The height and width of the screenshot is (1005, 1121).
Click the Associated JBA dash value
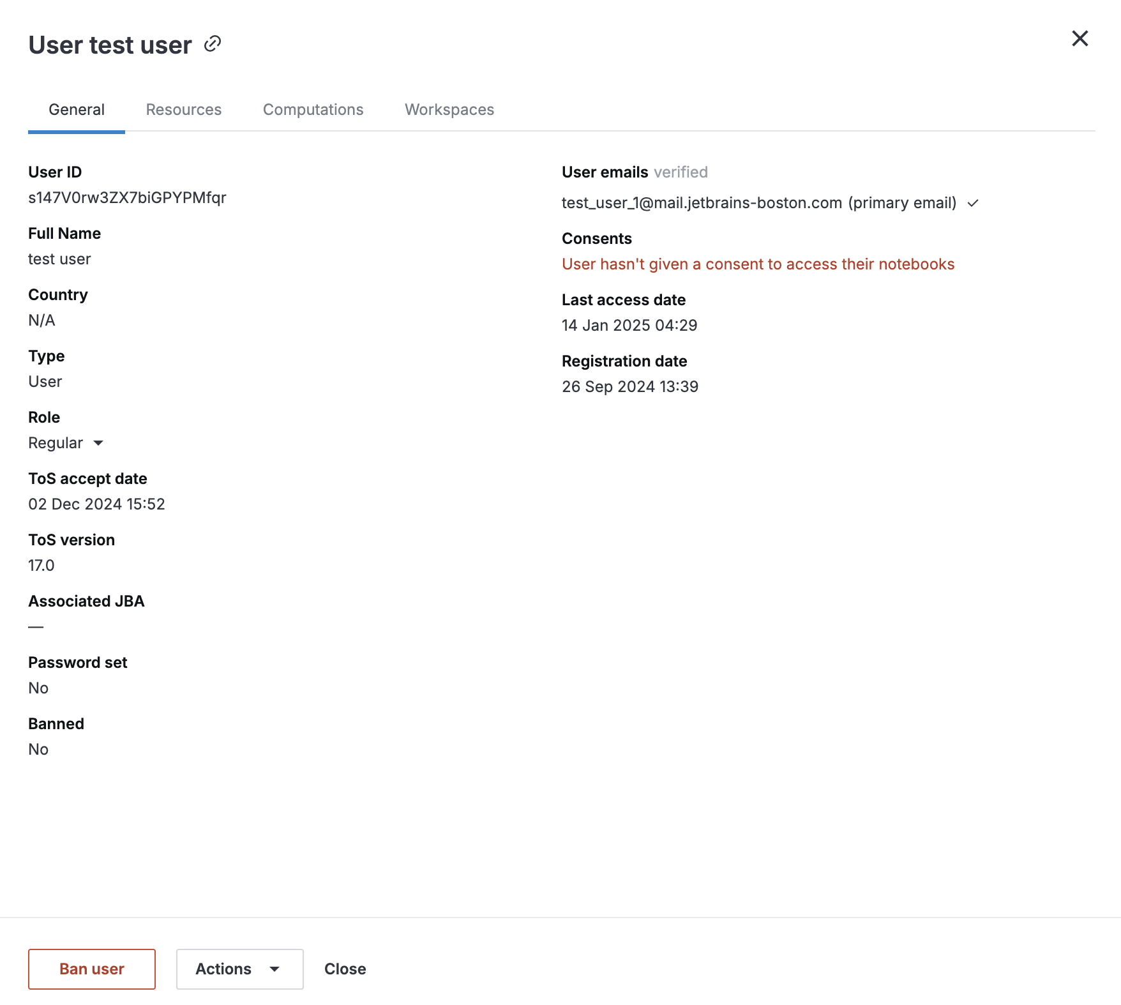(36, 627)
